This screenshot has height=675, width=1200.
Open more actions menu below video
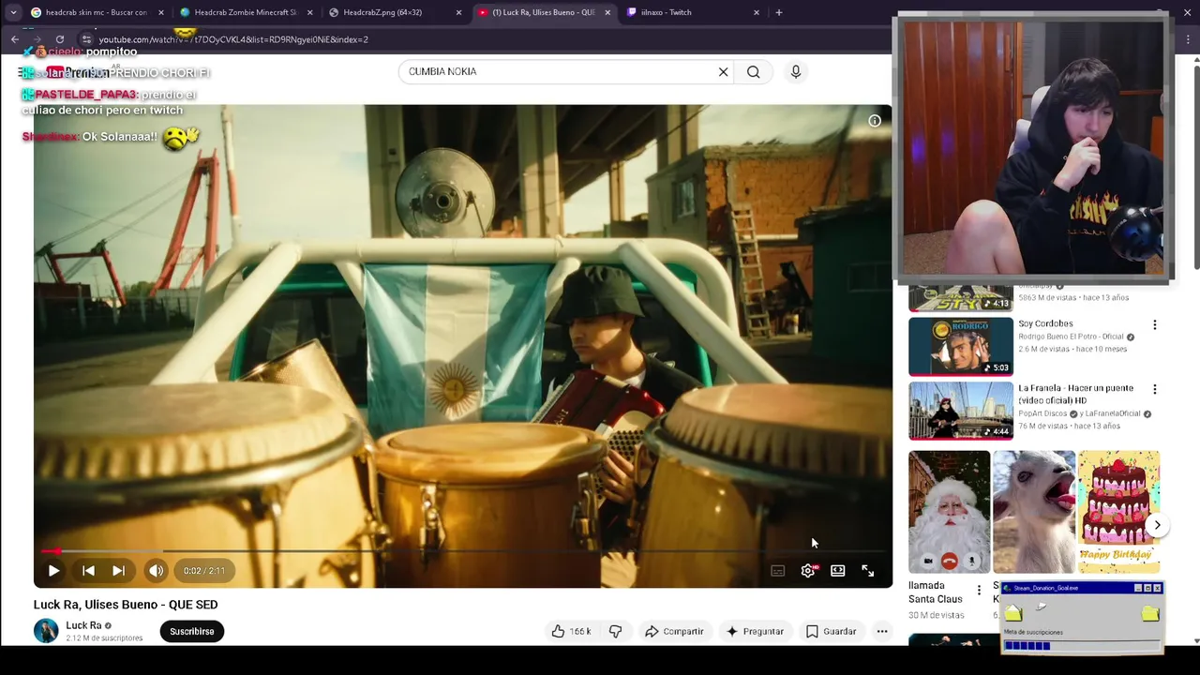[882, 631]
